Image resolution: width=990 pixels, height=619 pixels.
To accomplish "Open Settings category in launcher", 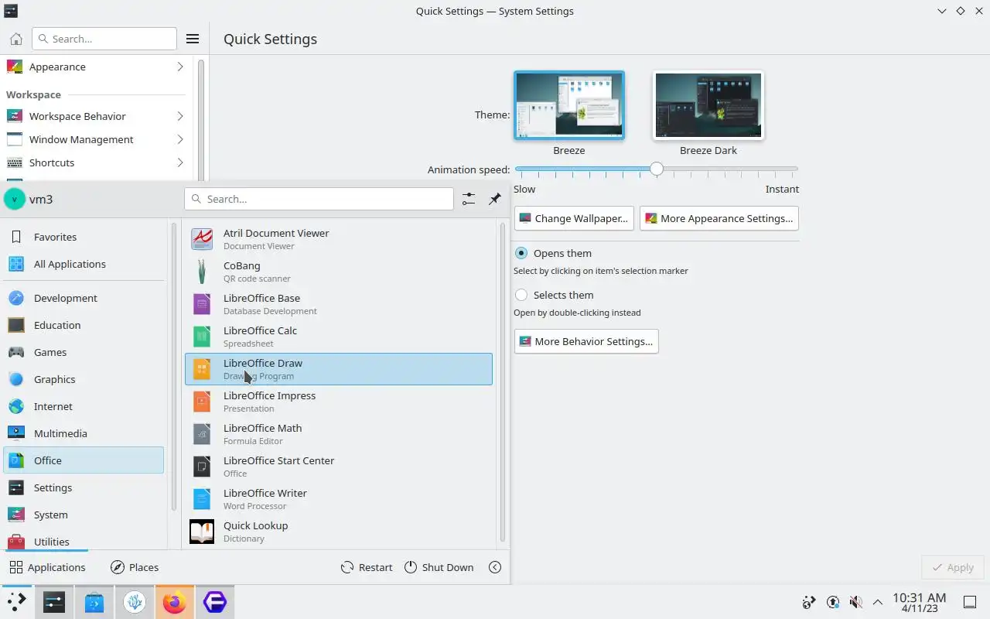I will [x=84, y=487].
